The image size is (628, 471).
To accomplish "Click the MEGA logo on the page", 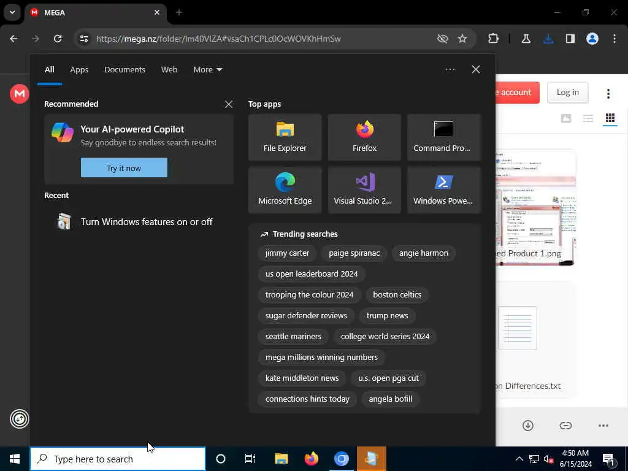I will click(x=19, y=94).
